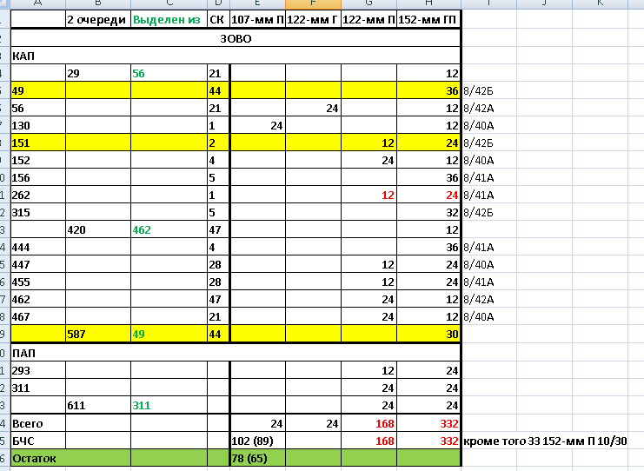Select column F header
The width and height of the screenshot is (644, 471).
[x=313, y=3]
